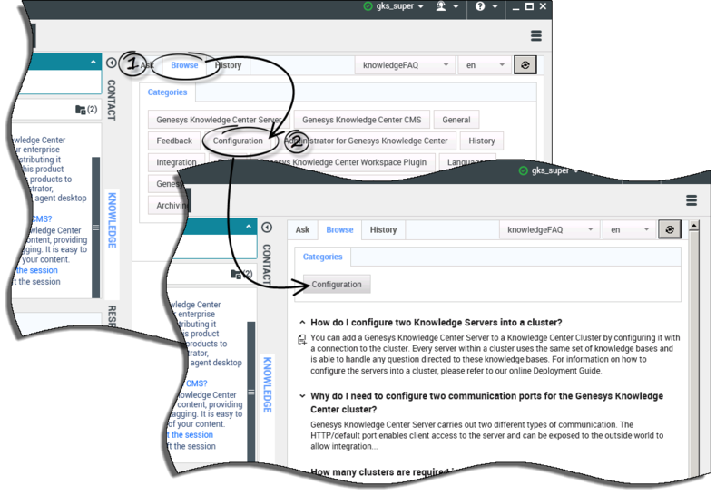726x495 pixels.
Task: Click Administrator for Genesys Knowledge Center category
Action: pos(366,141)
